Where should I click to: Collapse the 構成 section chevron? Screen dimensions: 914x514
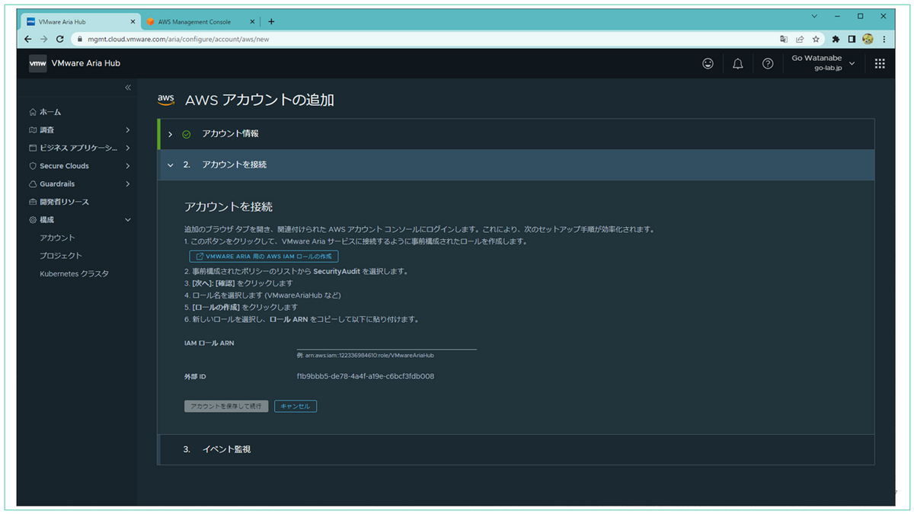pyautogui.click(x=127, y=220)
